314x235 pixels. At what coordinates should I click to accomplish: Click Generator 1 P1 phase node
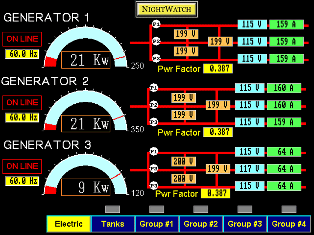pos(156,24)
